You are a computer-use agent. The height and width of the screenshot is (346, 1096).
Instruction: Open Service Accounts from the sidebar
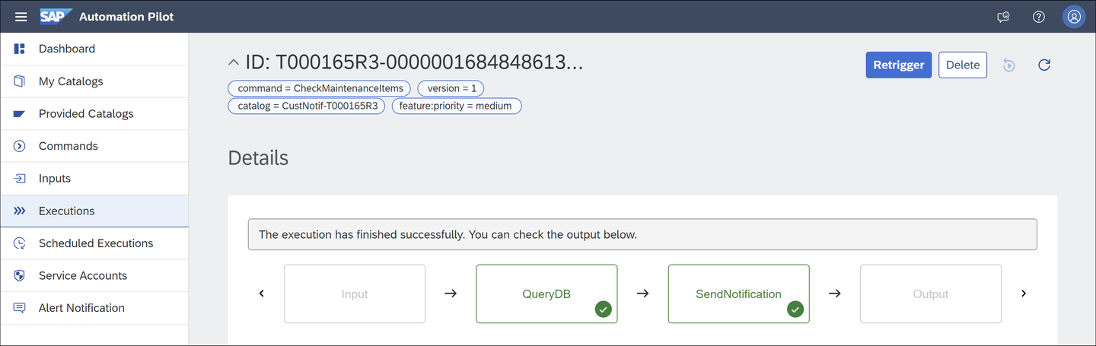click(94, 276)
